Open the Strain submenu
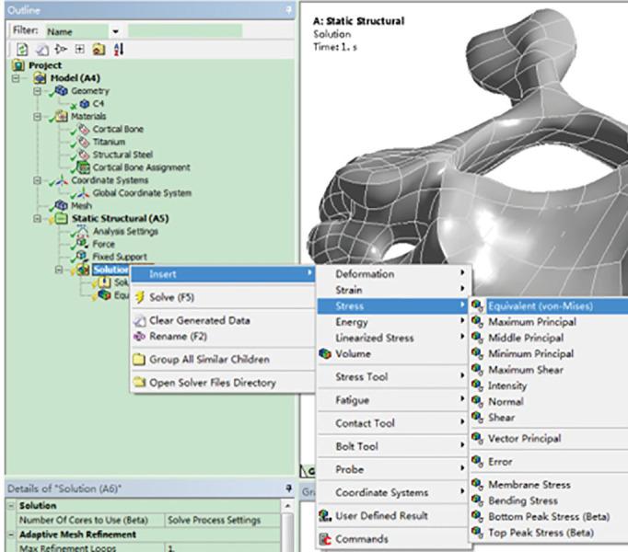The width and height of the screenshot is (628, 552). point(393,290)
